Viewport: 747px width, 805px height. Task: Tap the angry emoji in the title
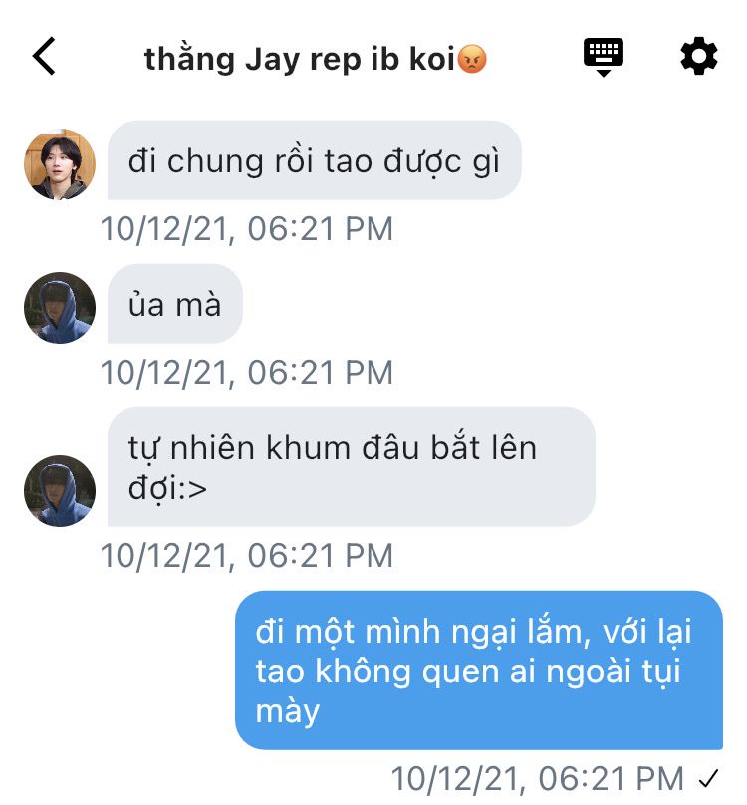(472, 59)
